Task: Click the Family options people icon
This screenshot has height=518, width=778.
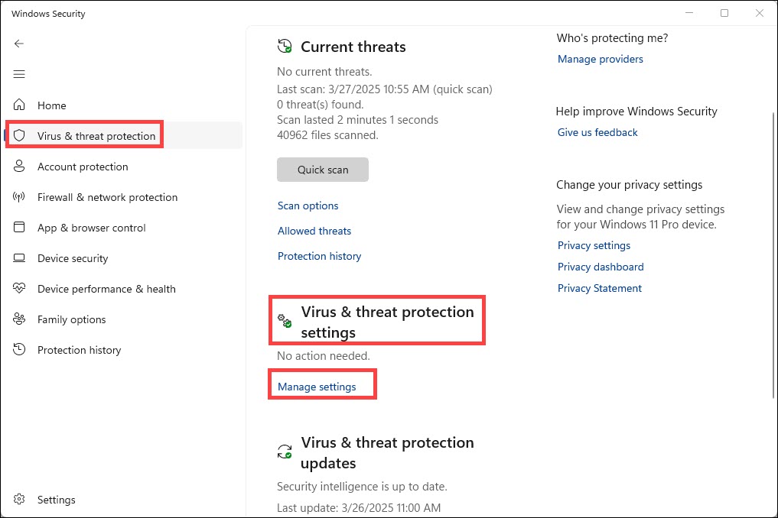Action: [20, 319]
